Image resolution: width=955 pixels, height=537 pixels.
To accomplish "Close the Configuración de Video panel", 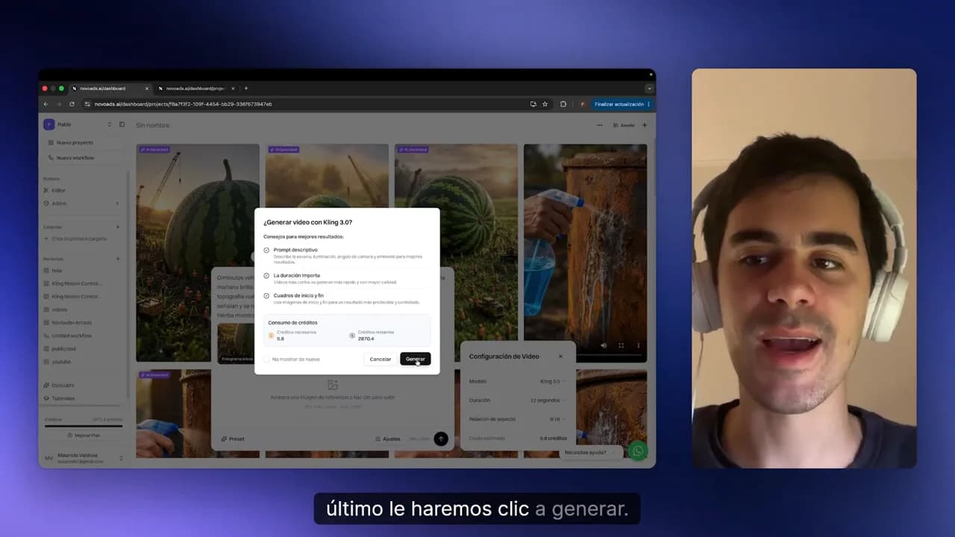I will coord(560,357).
